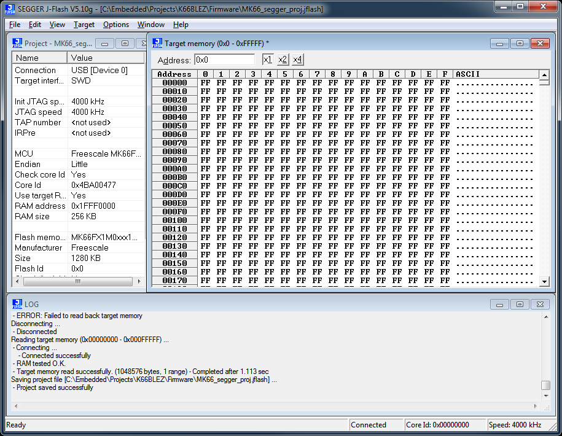The width and height of the screenshot is (562, 436).
Task: Click the x2 byte-width button
Action: pyautogui.click(x=283, y=60)
